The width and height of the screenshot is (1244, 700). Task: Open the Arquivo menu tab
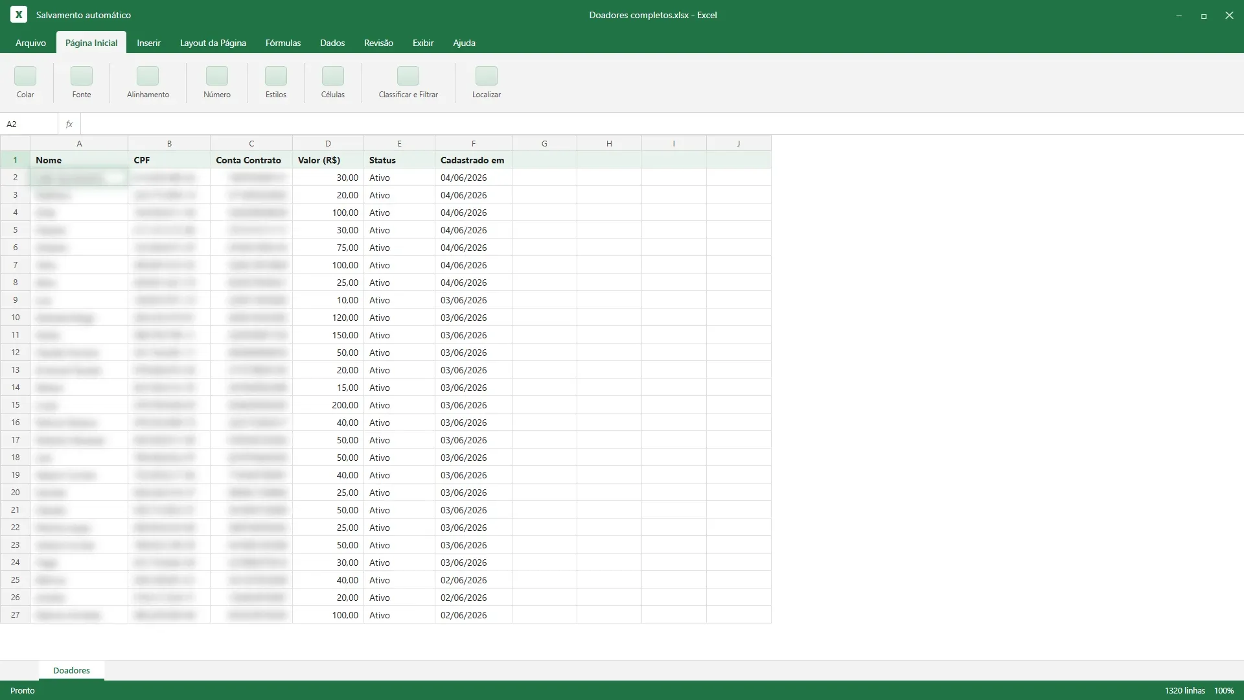[30, 43]
